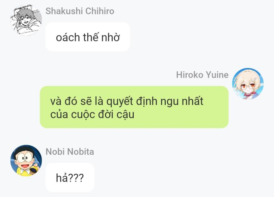Click the question marks in Nobita's message
Screen dimensions: 274x197
(x=76, y=178)
